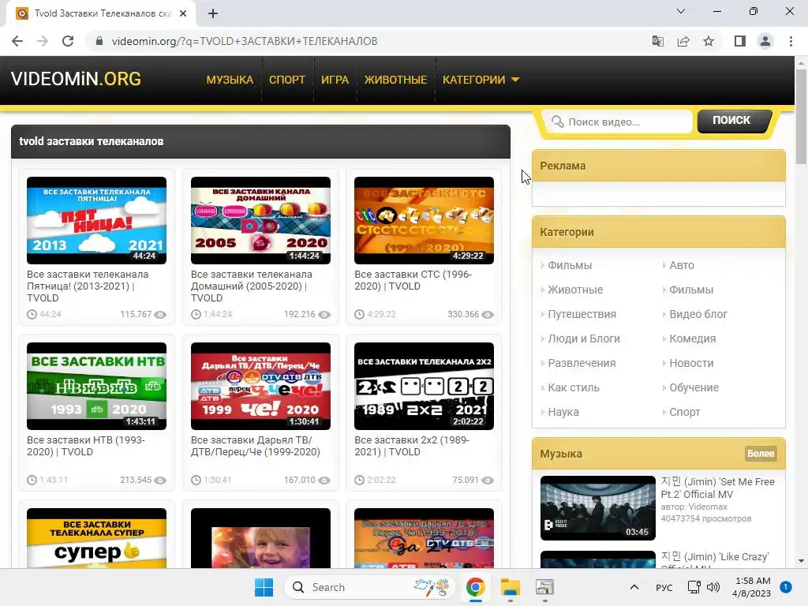Click the views eye icon beside 167.010
This screenshot has height=606, width=808.
(x=324, y=481)
